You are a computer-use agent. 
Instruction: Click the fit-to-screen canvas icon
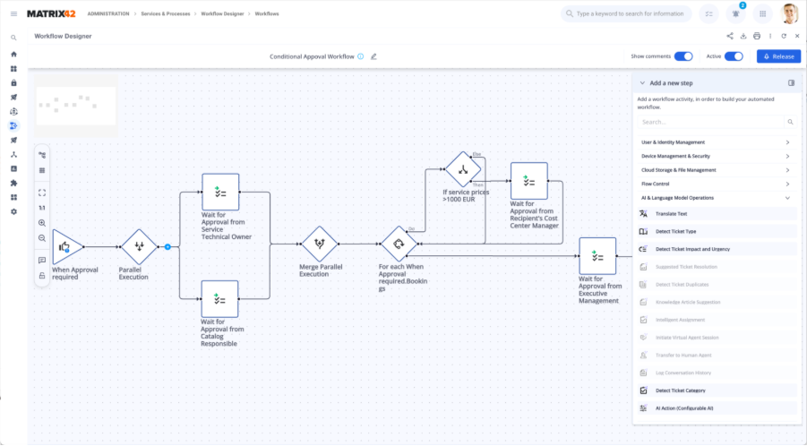point(42,192)
